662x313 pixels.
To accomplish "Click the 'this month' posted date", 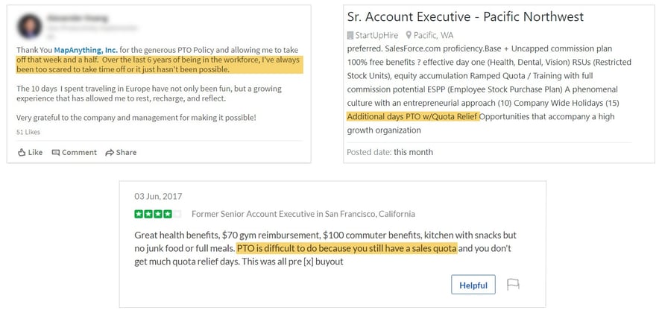I will (x=413, y=152).
